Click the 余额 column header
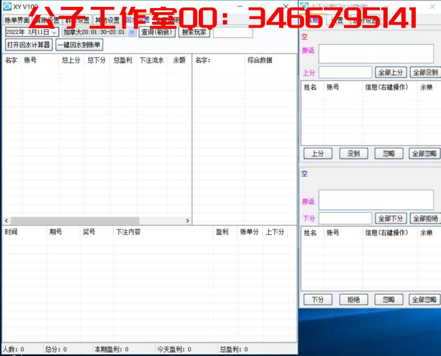The width and height of the screenshot is (441, 356). [179, 60]
